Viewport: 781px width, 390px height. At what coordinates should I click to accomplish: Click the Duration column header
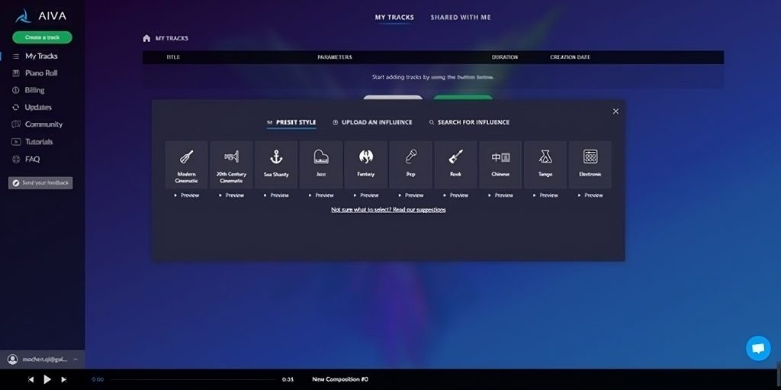(x=505, y=57)
